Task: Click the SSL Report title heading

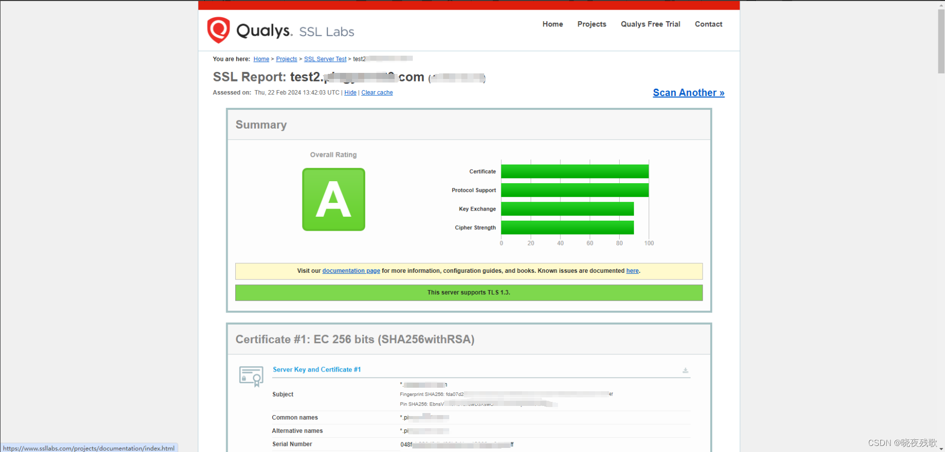Action: point(349,77)
